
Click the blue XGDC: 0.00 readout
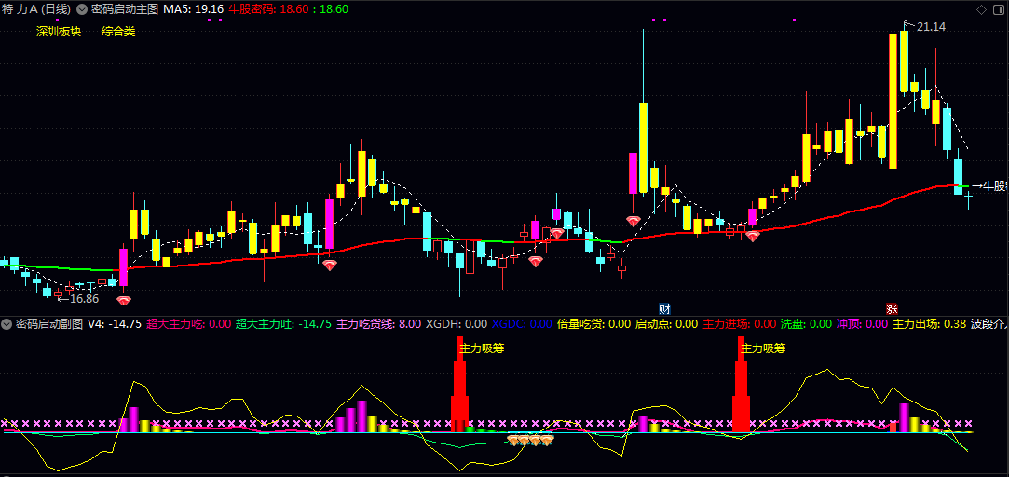click(x=522, y=324)
